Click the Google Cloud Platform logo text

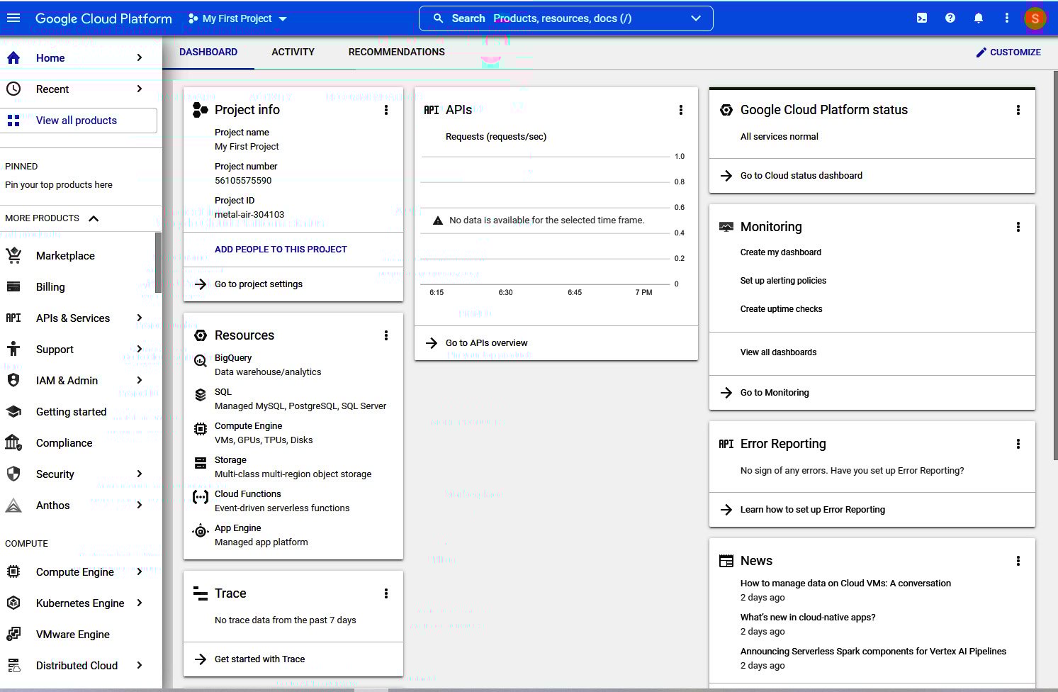coord(103,18)
